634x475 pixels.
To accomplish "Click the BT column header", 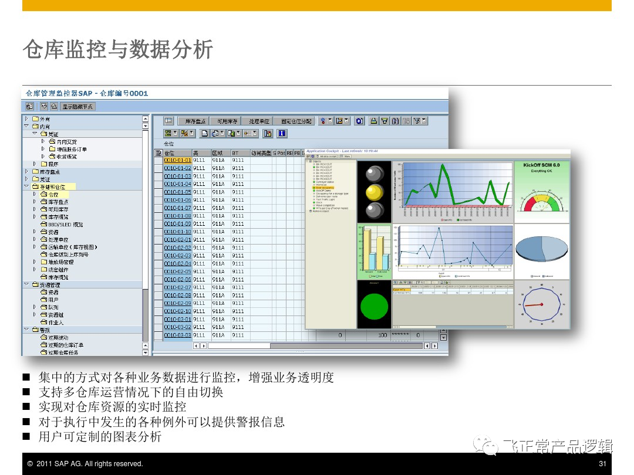I will pyautogui.click(x=240, y=153).
